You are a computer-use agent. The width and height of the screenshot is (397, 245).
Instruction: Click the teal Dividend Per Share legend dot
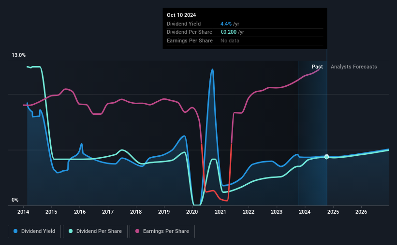pos(71,231)
